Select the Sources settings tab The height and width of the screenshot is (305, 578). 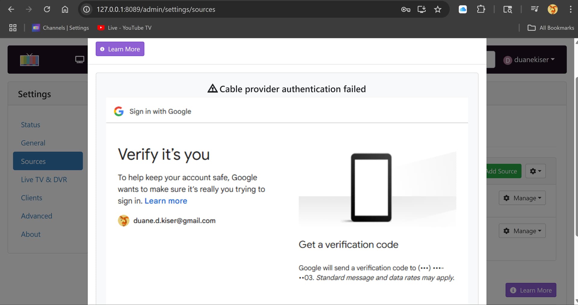pos(48,161)
